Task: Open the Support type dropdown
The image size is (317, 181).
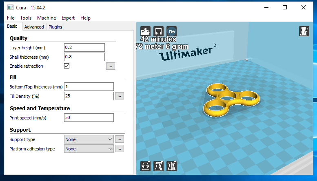Action: tap(89, 139)
